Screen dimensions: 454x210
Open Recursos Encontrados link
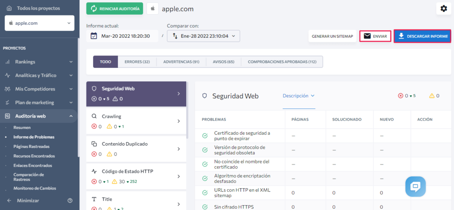34,156
